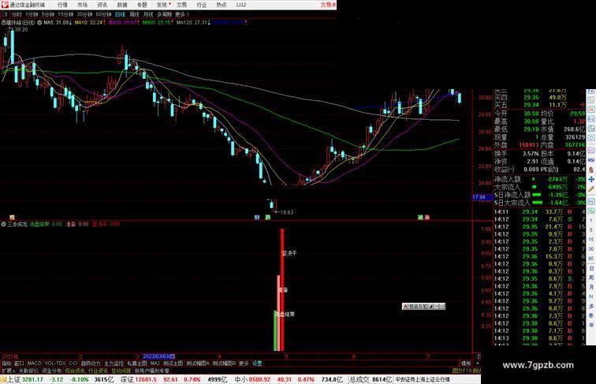Viewport: 596px width, 384px height.
Task: Open the 行情 menu
Action: coord(62,5)
